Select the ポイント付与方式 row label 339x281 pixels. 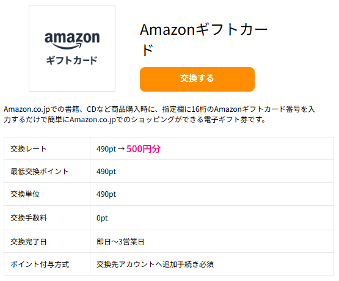pos(40,264)
